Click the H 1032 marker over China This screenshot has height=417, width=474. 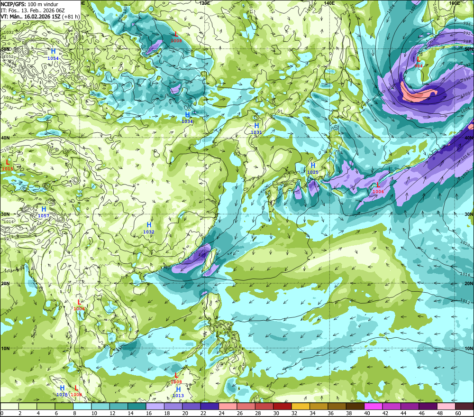click(149, 228)
